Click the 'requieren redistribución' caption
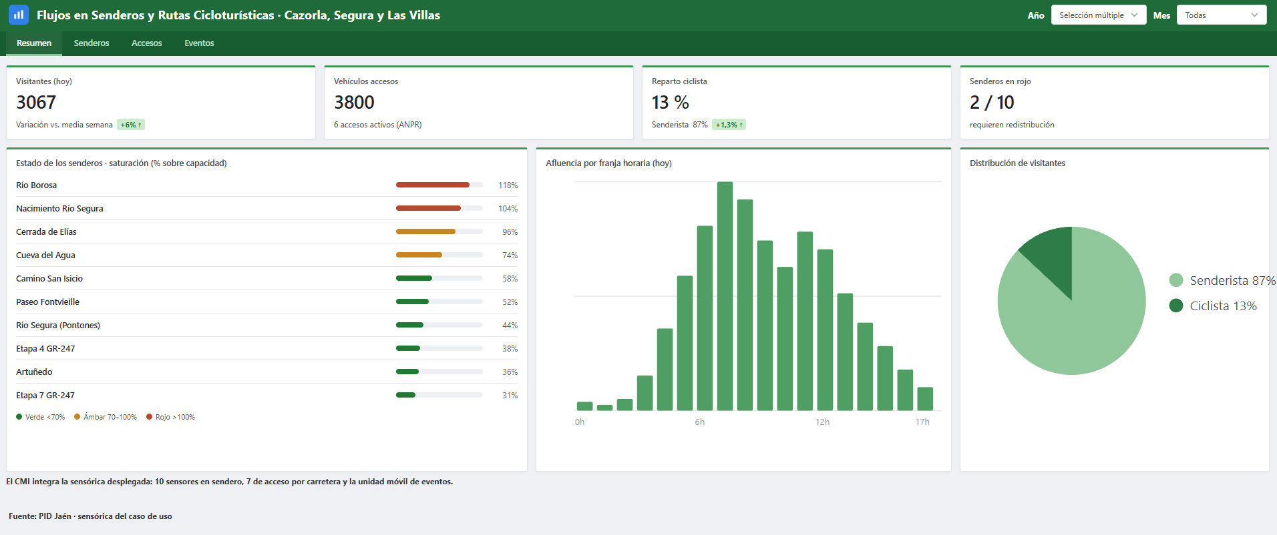 (1012, 125)
